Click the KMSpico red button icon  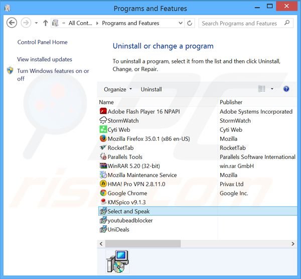pyautogui.click(x=103, y=202)
